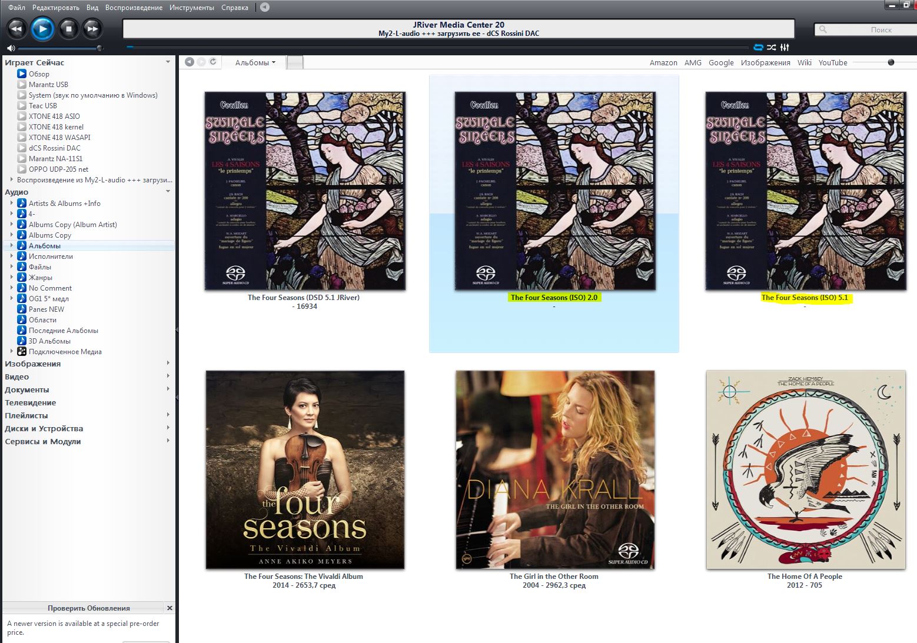The width and height of the screenshot is (917, 643).
Task: Click the Next/fast-forward track button
Action: [92, 28]
